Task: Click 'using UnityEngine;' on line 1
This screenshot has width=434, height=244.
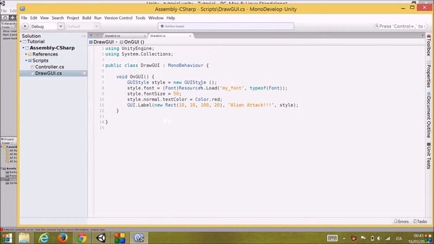Action: click(x=130, y=48)
